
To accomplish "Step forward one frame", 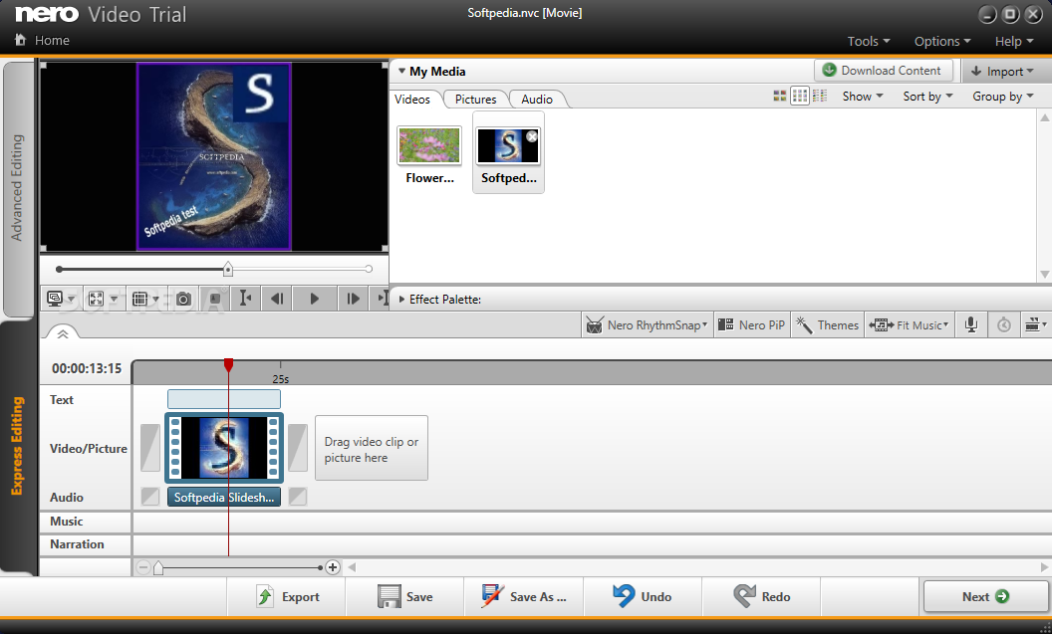I will (353, 299).
